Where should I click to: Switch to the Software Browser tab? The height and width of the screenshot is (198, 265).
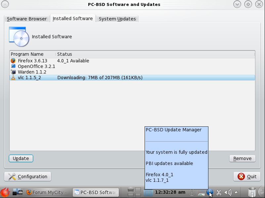click(27, 19)
